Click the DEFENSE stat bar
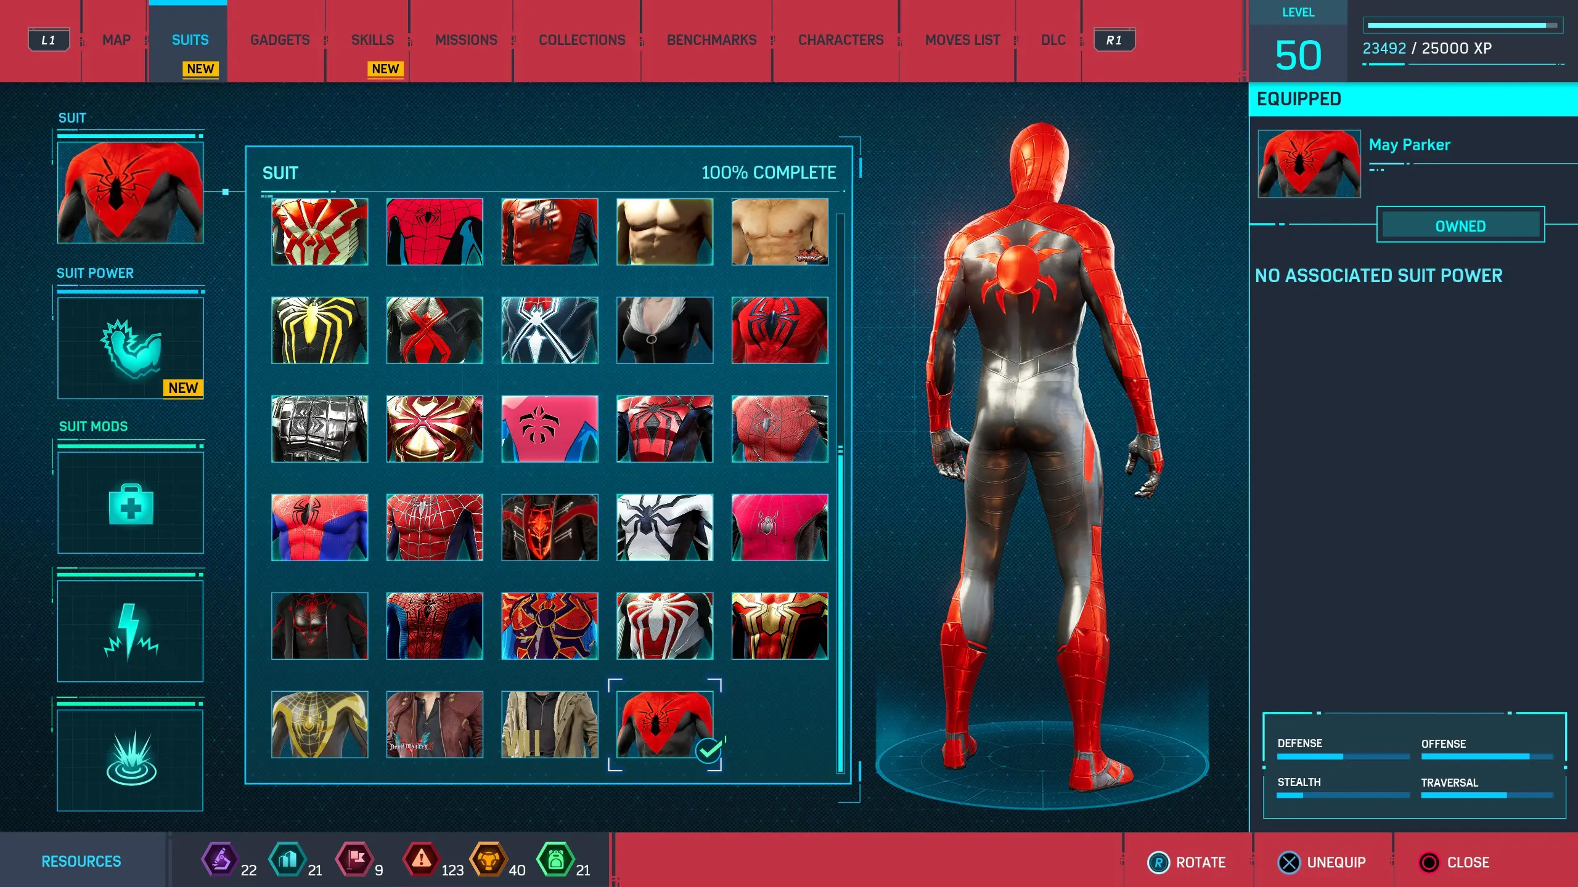The height and width of the screenshot is (887, 1578). point(1343,757)
